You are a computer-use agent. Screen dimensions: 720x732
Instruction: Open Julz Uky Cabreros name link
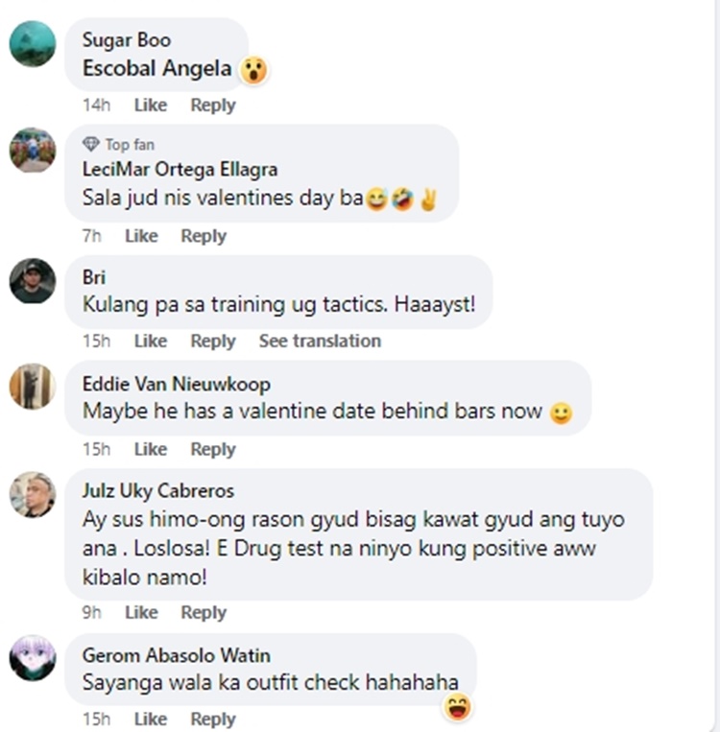click(x=158, y=491)
